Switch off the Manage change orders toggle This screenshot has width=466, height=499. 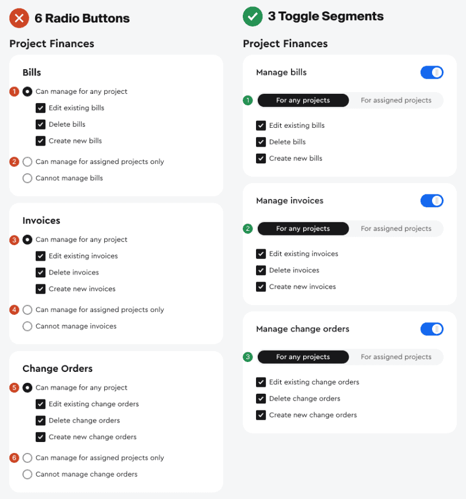431,329
